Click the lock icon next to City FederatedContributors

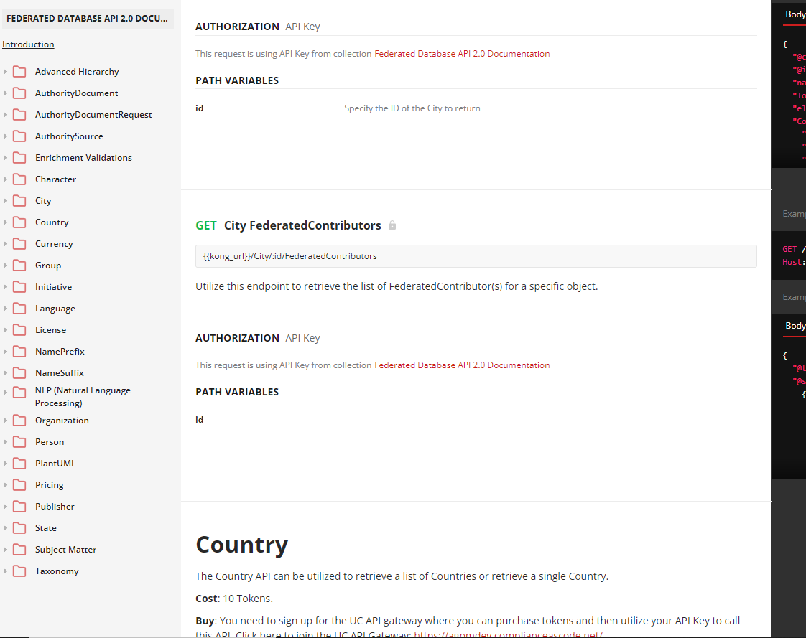392,225
